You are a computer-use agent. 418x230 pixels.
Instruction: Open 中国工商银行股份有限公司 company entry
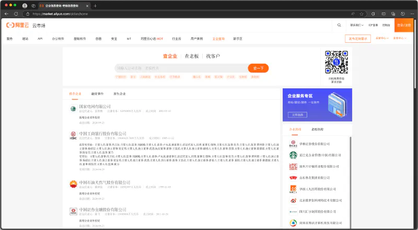pyautogui.click(x=102, y=133)
